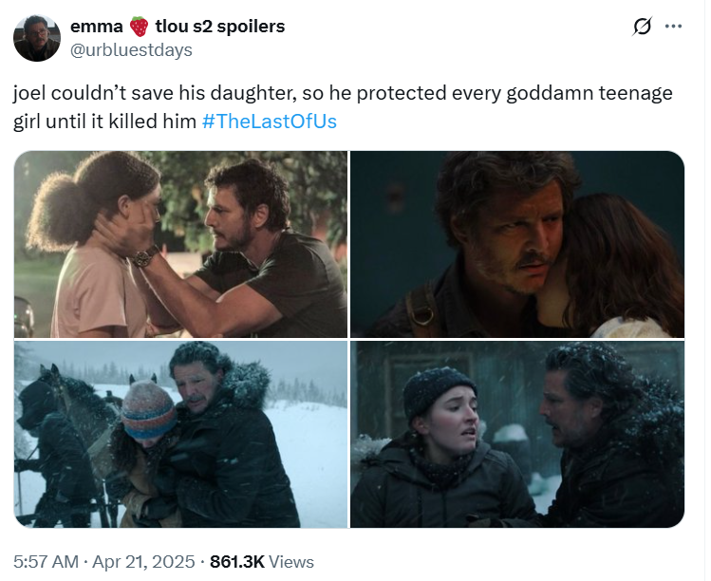Image resolution: width=711 pixels, height=581 pixels.
Task: Click the strawberry emoji in display name
Action: click(140, 28)
